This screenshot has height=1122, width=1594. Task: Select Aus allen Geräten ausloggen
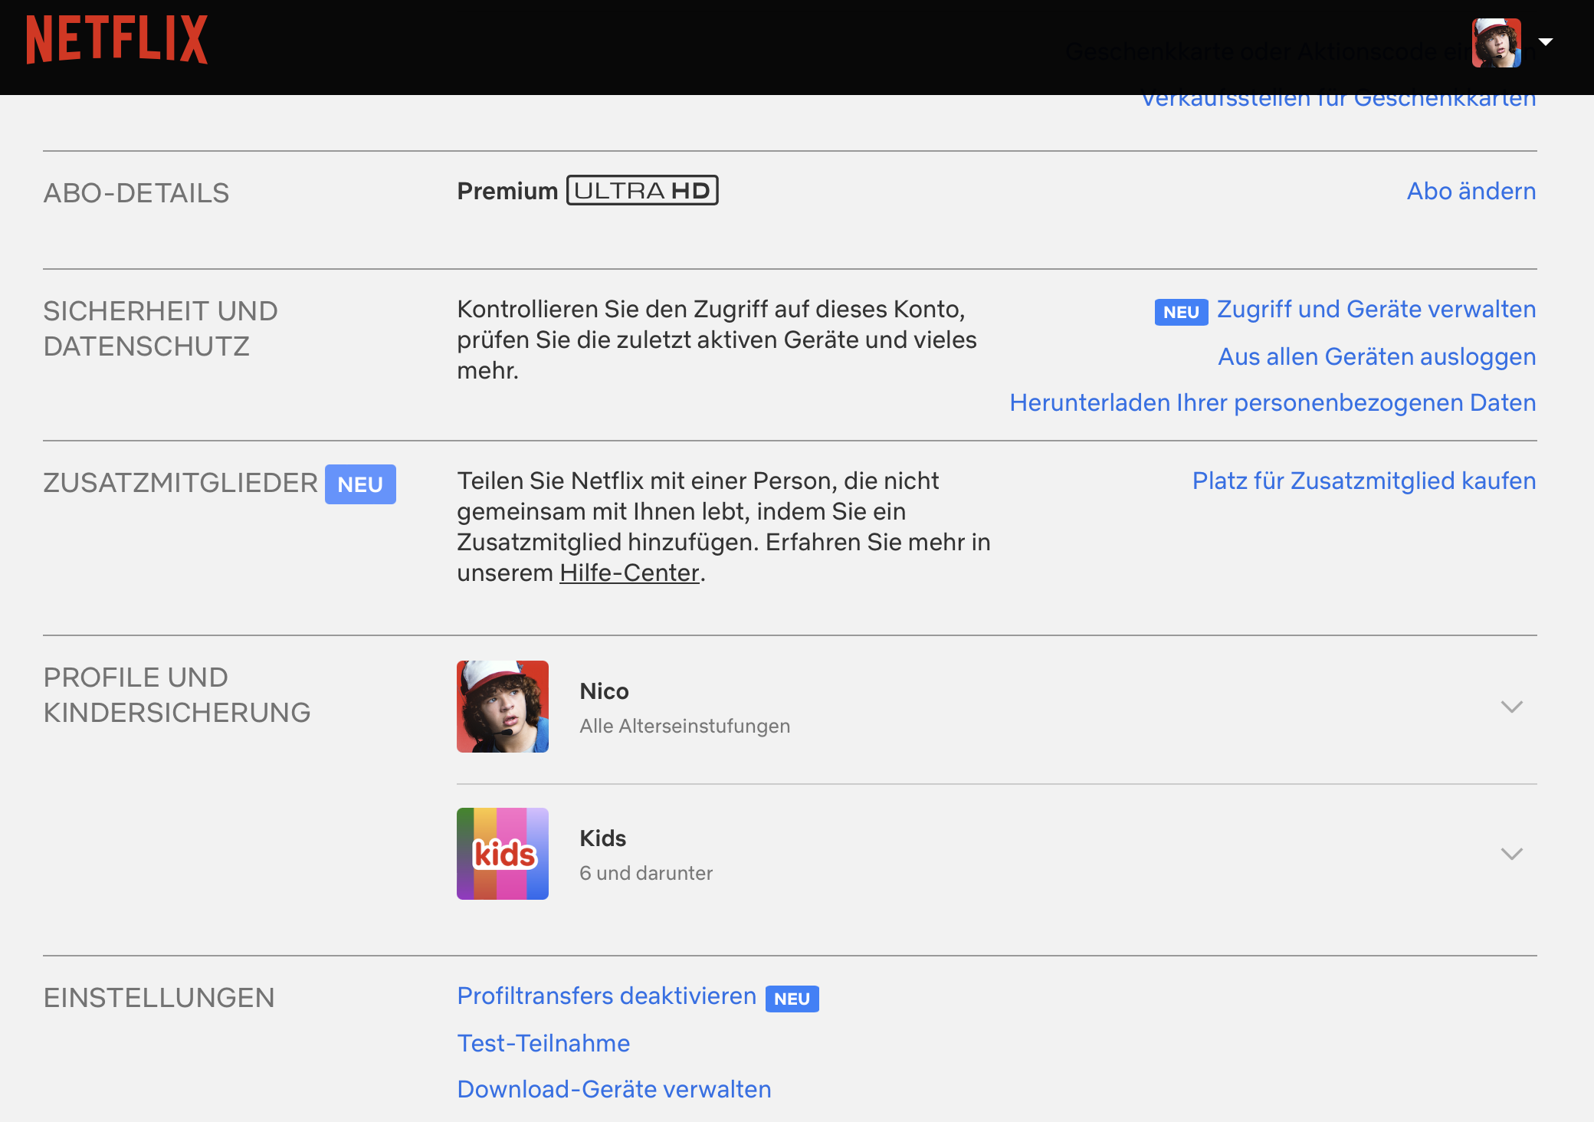tap(1376, 357)
